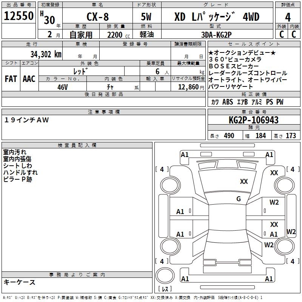The image size is (302, 302).
Task: Select the height value 173
Action: click(291, 136)
